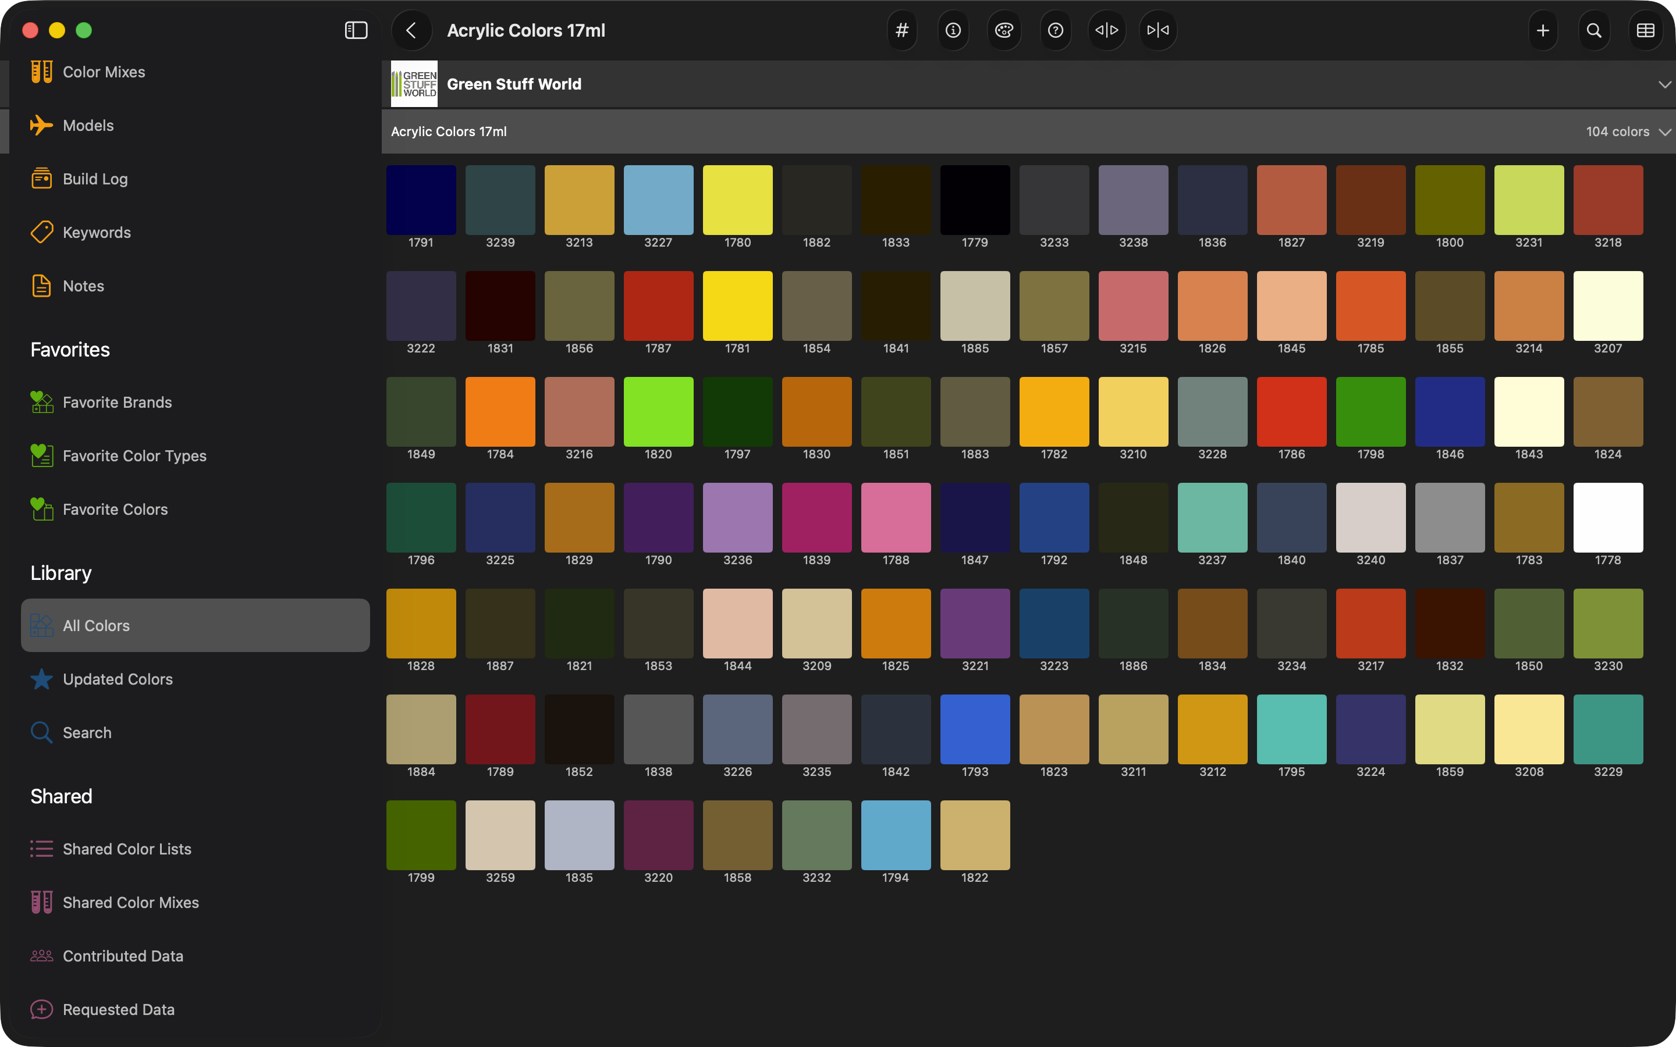Open Contributed Data label
The image size is (1676, 1047).
(x=123, y=956)
